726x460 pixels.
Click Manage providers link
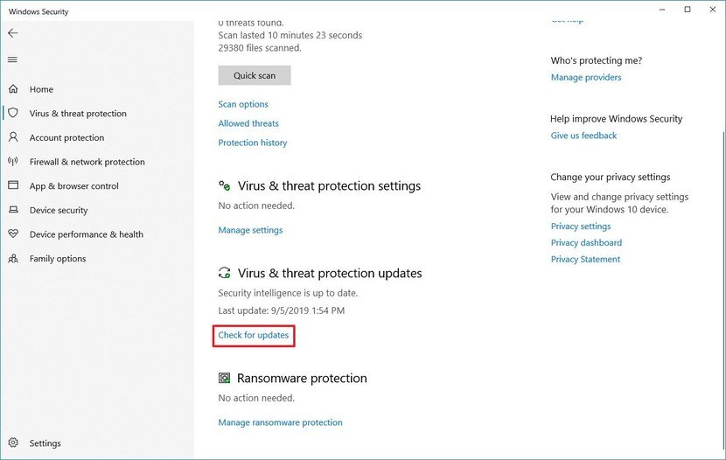(x=586, y=77)
